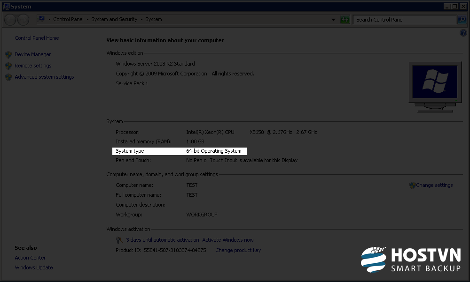Click the '1.00 GB' installed memory value
The image size is (470, 282).
coord(195,141)
